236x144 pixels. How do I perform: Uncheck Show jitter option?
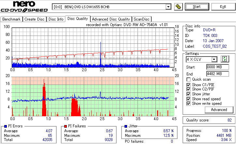click(188, 94)
